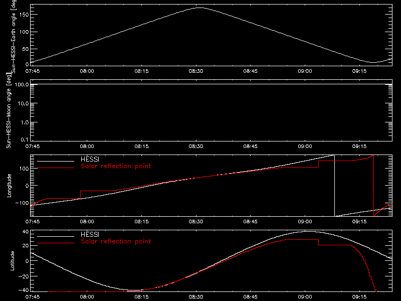
Task: Click the 20 tick on Latitude plot
Action: (26, 245)
